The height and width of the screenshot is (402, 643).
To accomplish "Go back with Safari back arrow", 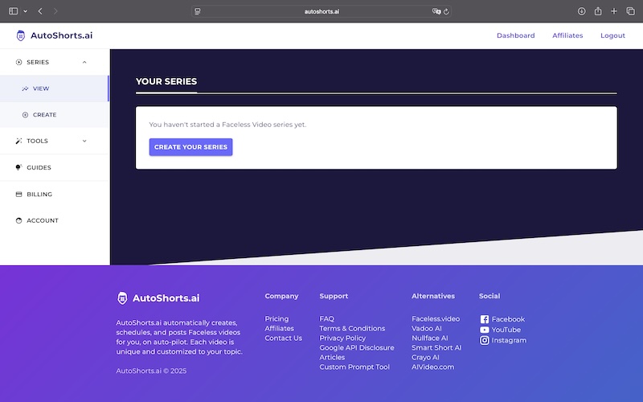I will pyautogui.click(x=40, y=11).
